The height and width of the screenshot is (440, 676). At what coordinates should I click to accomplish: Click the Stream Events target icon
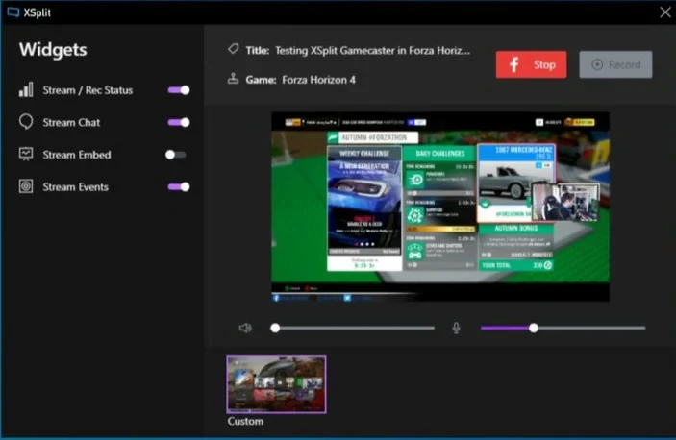[26, 186]
